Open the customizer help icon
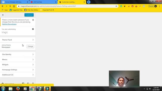162x91 pixels. 33,29
